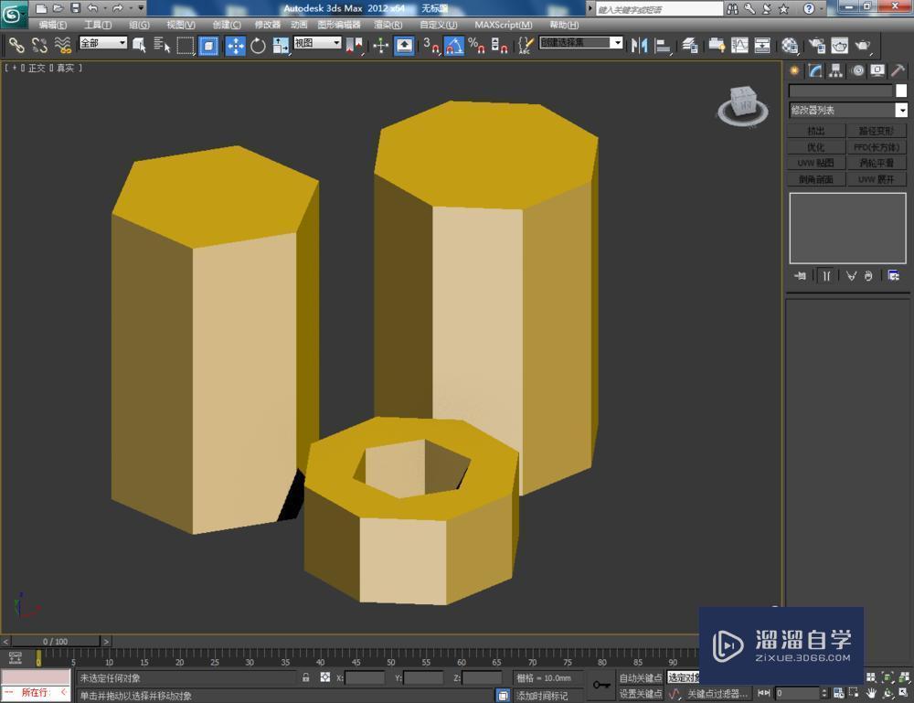Select the Pan view hand icon
914x703 pixels.
tap(871, 693)
